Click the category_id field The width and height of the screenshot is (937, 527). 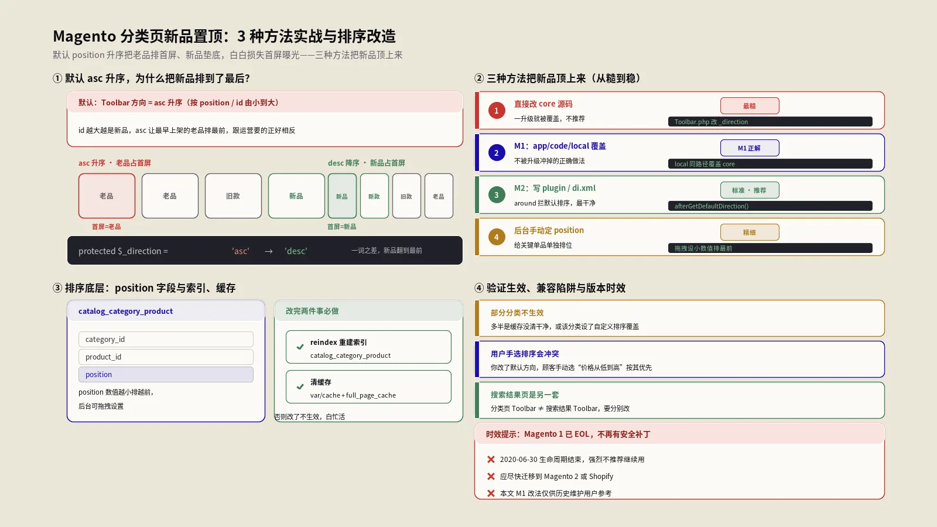[166, 340]
